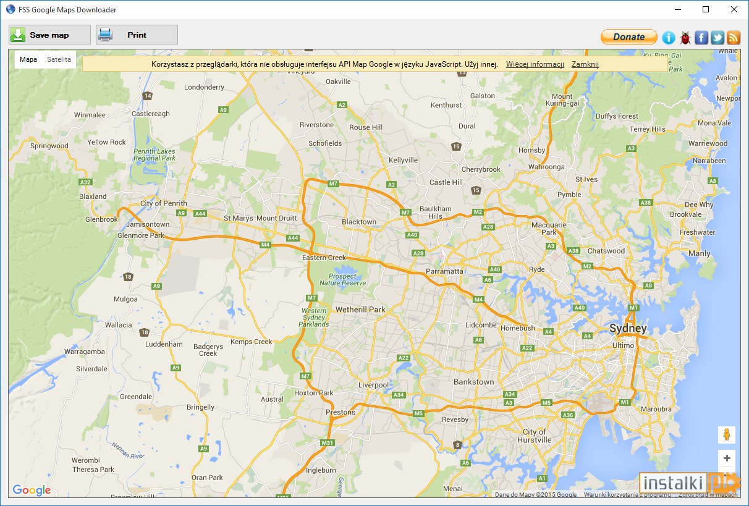Click the Ingleburn label on map
This screenshot has width=749, height=506.
(321, 470)
